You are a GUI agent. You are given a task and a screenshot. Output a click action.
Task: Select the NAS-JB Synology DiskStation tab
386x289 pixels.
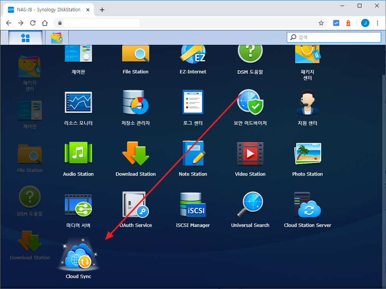click(49, 10)
